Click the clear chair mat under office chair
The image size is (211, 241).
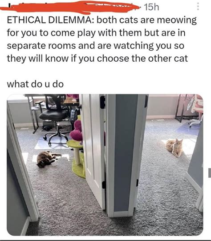coord(53,142)
